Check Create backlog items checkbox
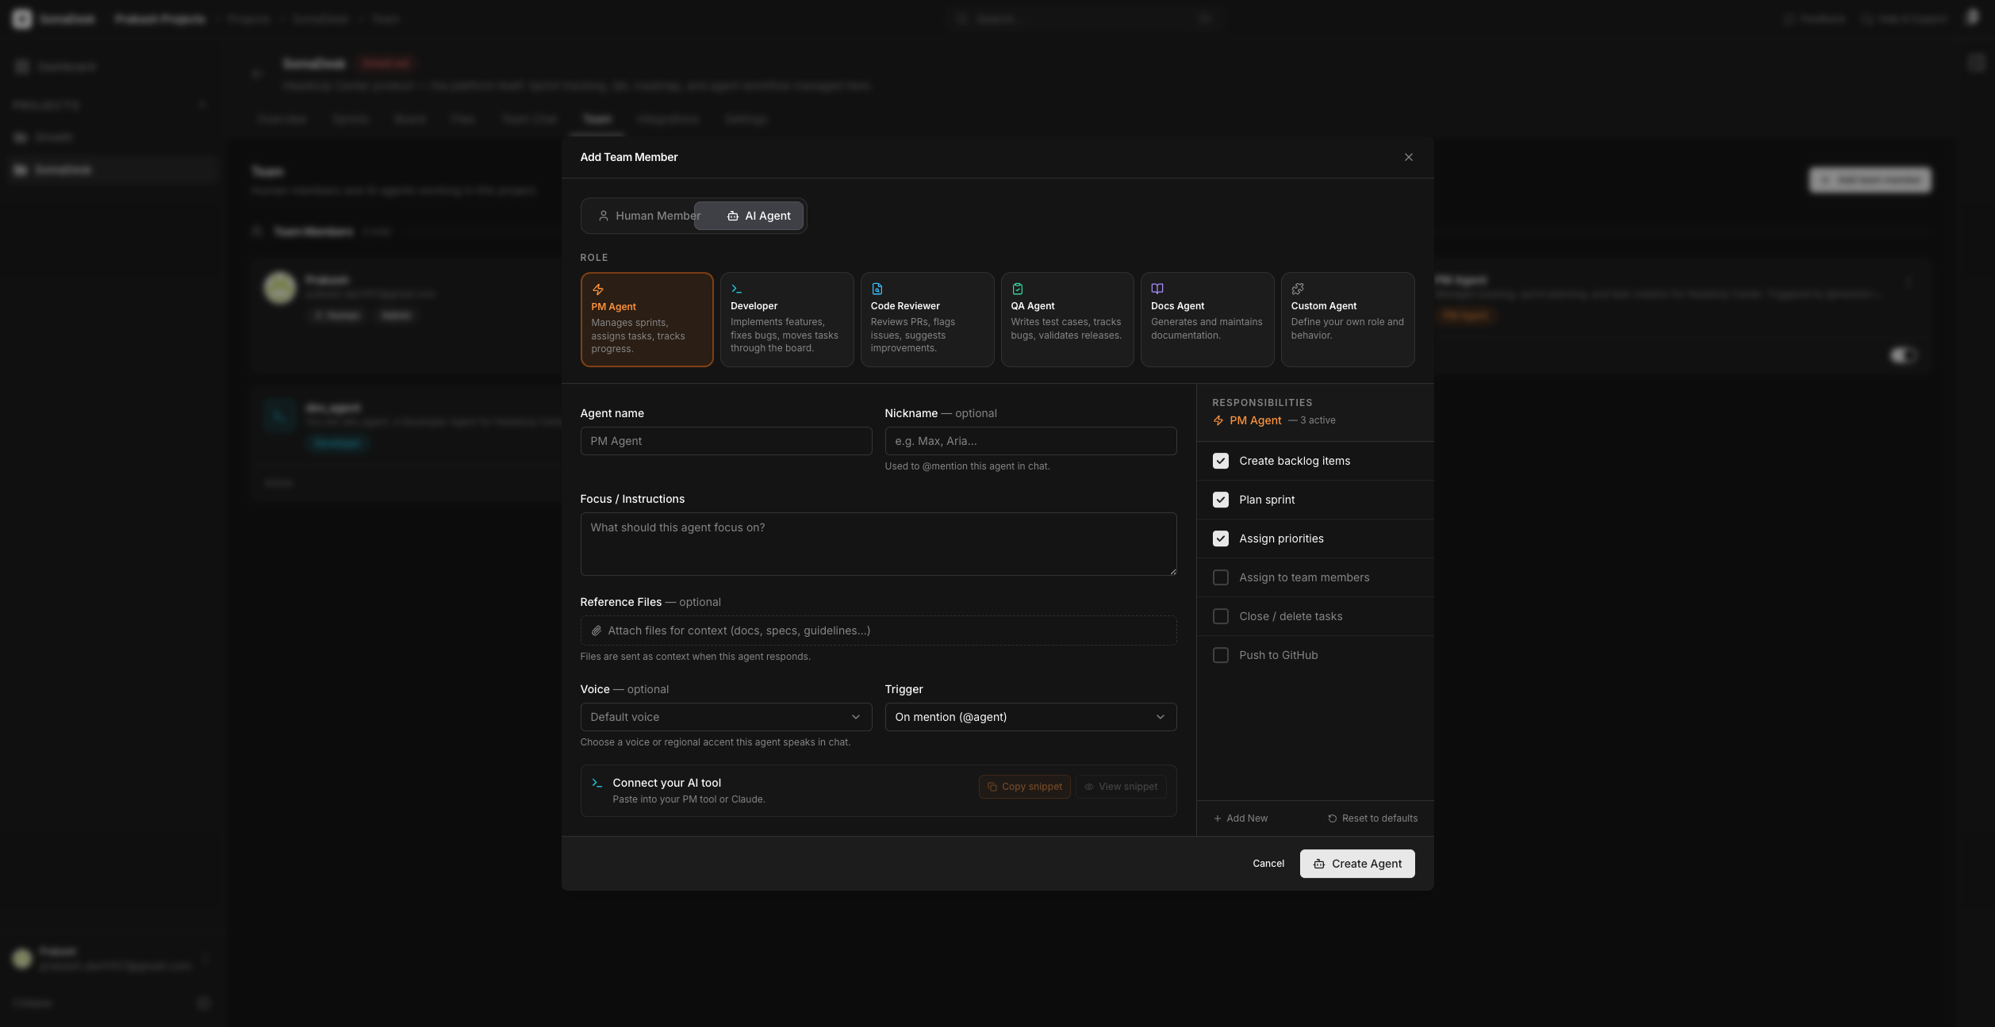Viewport: 1995px width, 1027px height. (x=1220, y=461)
